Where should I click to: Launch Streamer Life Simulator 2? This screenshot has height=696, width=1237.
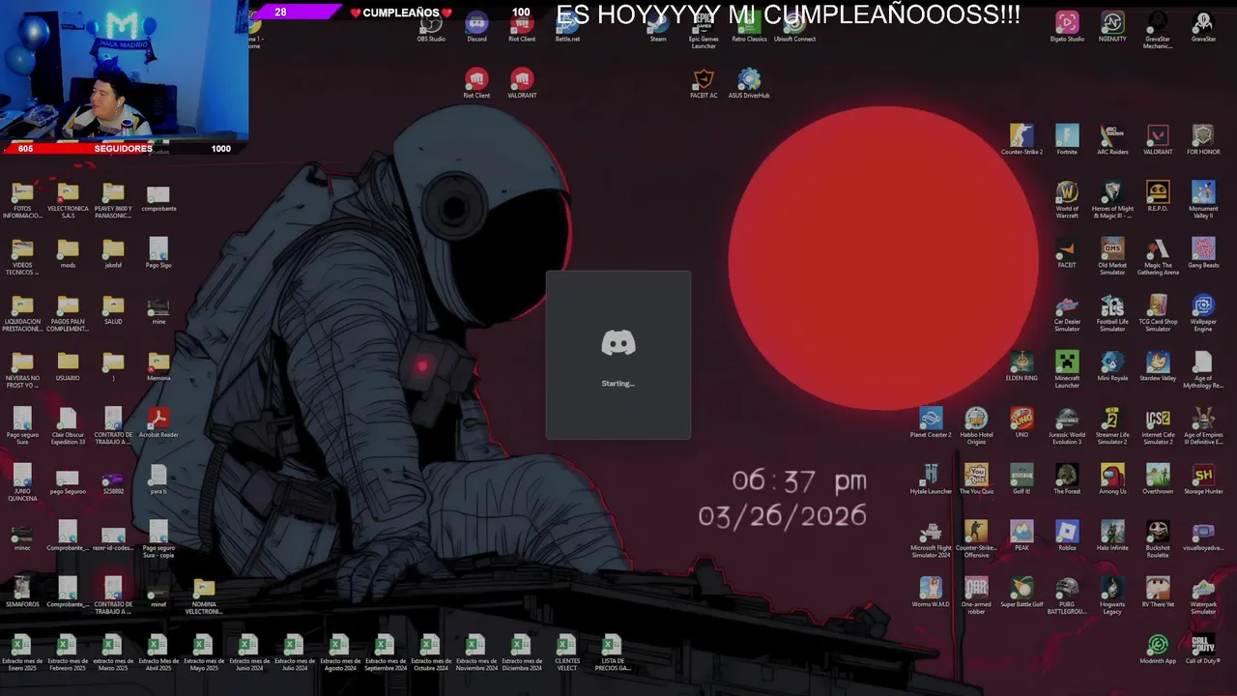click(1112, 425)
